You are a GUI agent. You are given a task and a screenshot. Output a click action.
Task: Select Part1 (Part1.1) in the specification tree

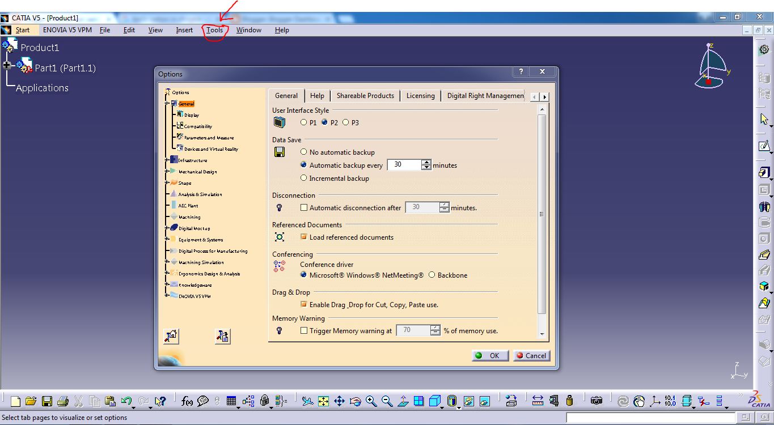point(66,67)
